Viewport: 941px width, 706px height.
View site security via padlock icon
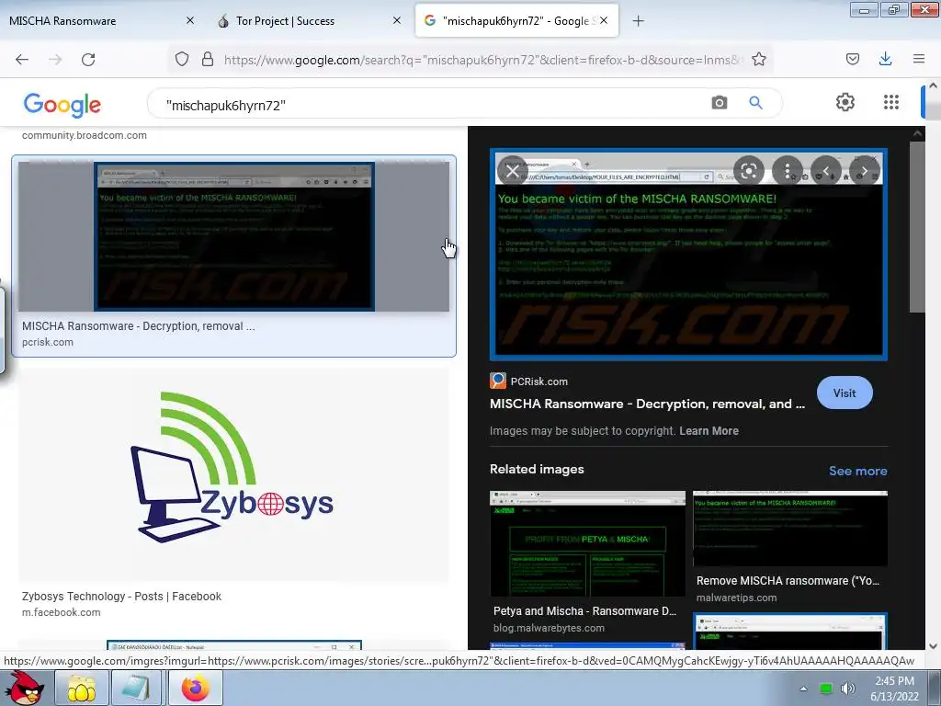[x=208, y=60]
